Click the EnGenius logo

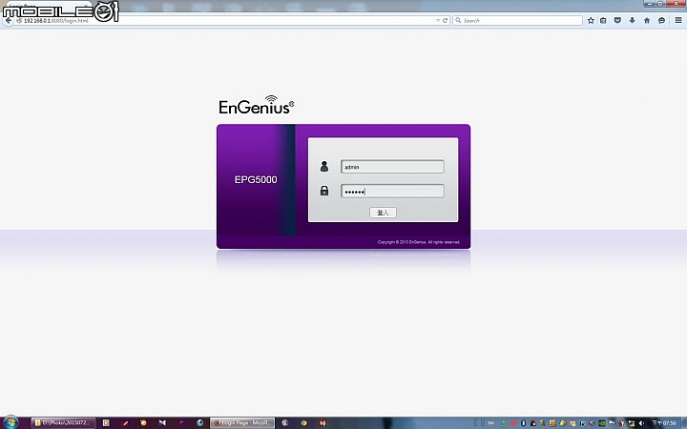click(x=257, y=105)
